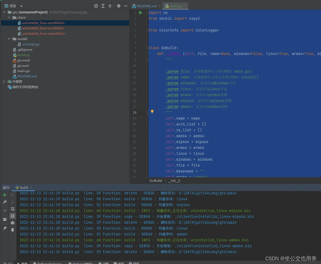The height and width of the screenshot is (264, 321).
Task: Select build.py in the project tree
Action: pyautogui.click(x=24, y=55)
